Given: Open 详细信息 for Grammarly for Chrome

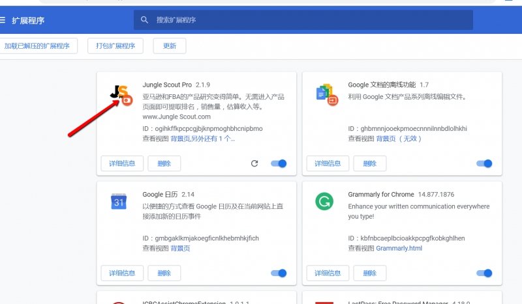Looking at the screenshot, I should pos(328,273).
